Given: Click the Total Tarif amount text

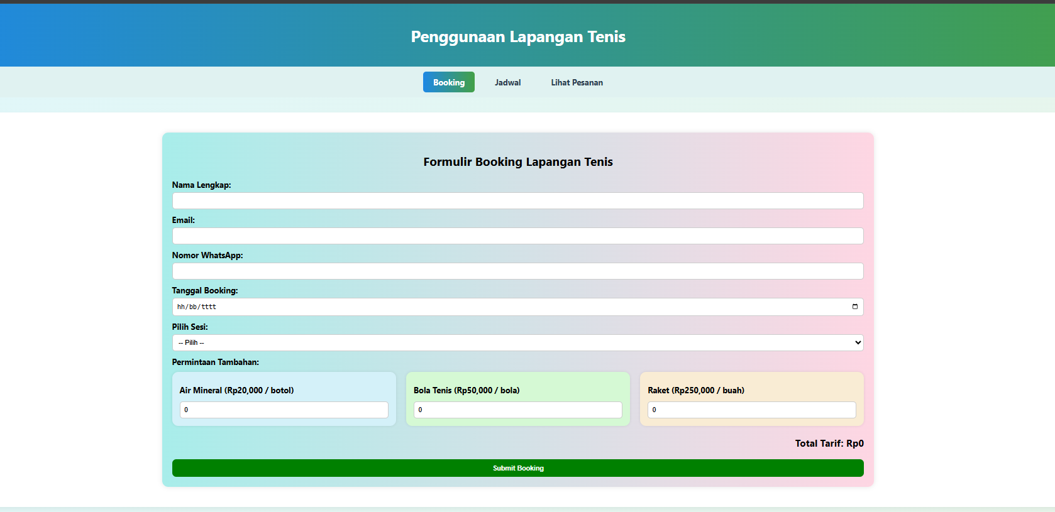Looking at the screenshot, I should (x=854, y=444).
